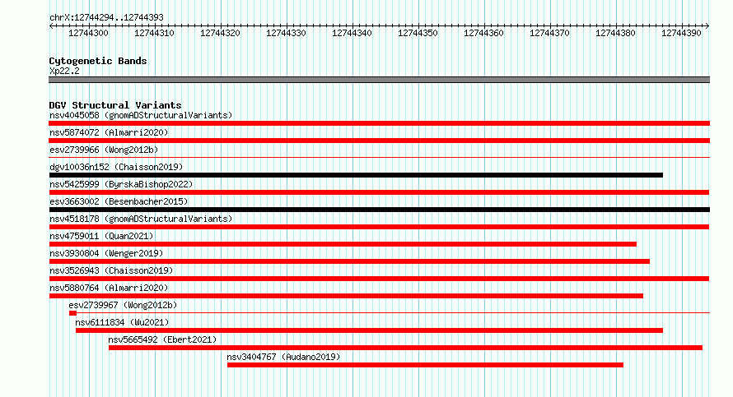Viewport: 733px width, 397px height.
Task: Open variant label nsv3404767 (Audano2019)
Action: click(283, 357)
